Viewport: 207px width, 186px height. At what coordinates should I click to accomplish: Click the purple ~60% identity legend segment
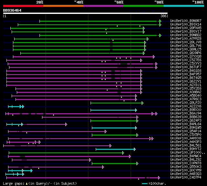click(x=103, y=6)
